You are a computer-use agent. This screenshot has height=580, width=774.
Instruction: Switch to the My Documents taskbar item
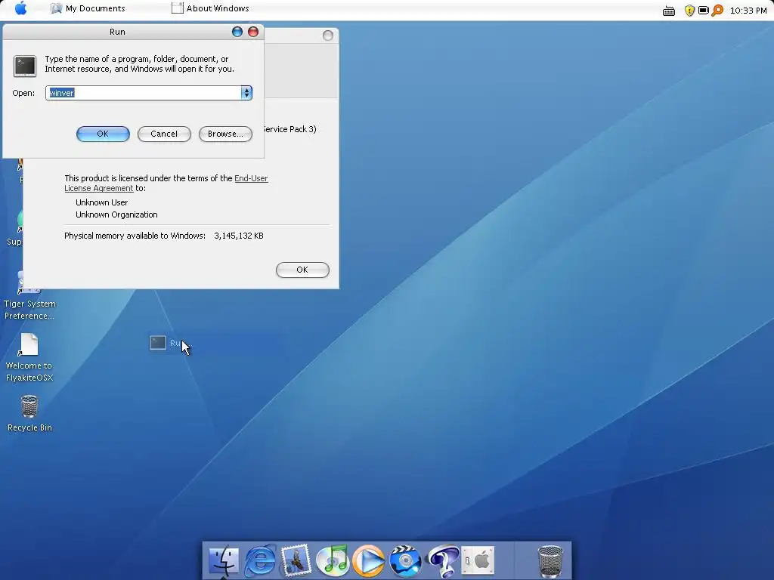[88, 8]
